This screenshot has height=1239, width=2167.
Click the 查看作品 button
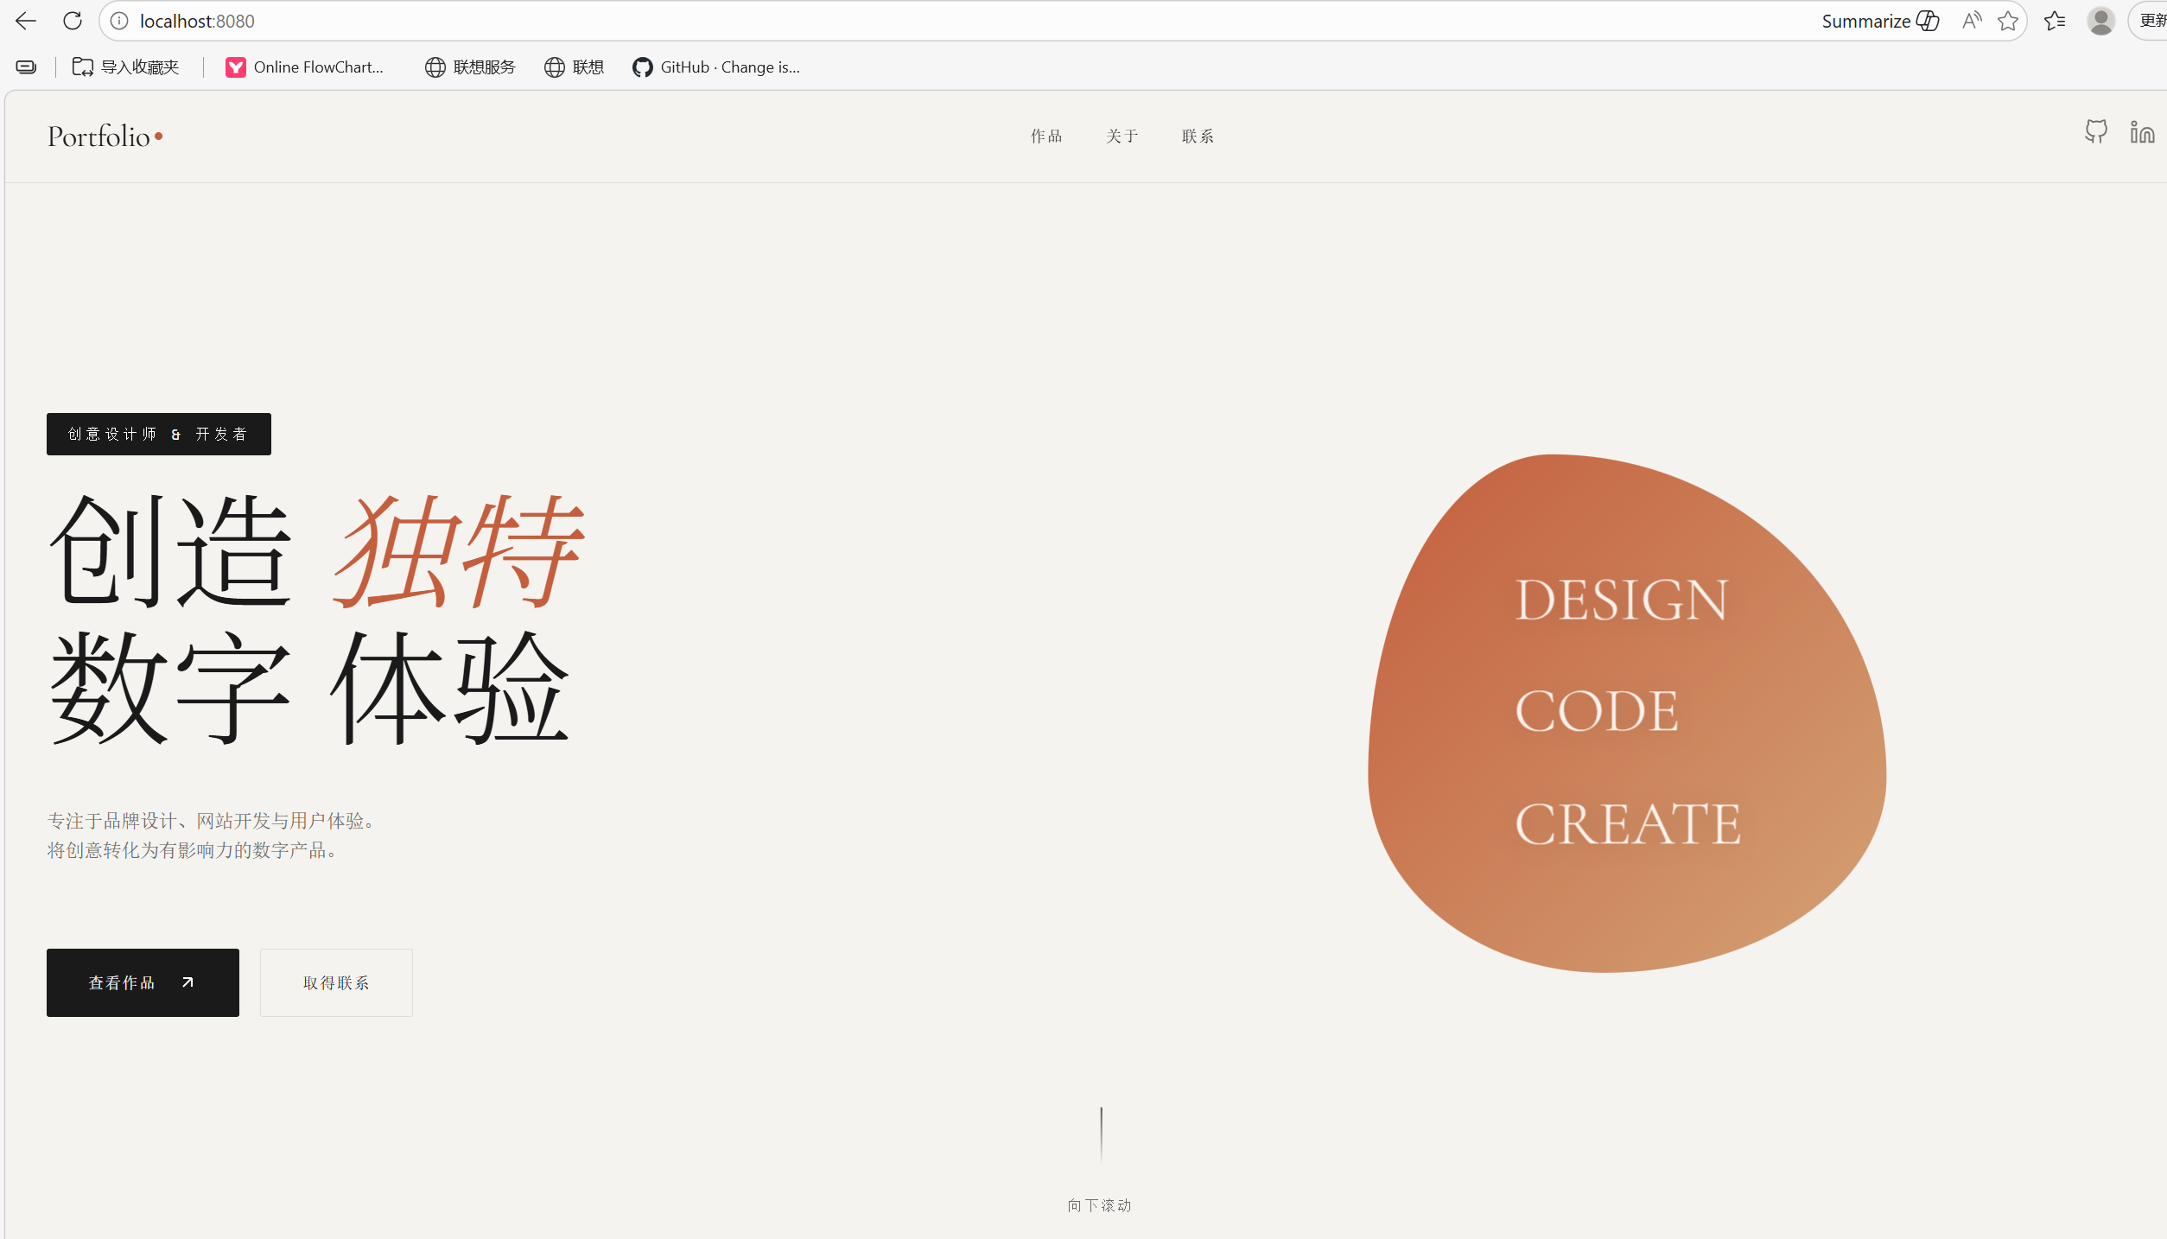click(x=143, y=982)
